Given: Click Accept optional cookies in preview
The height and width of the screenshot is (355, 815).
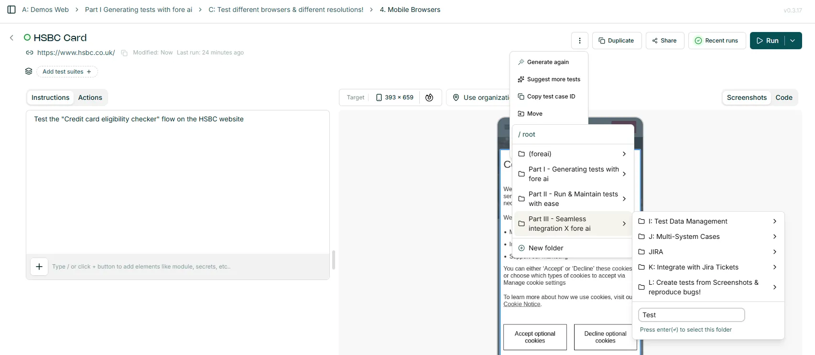Looking at the screenshot, I should tap(535, 337).
